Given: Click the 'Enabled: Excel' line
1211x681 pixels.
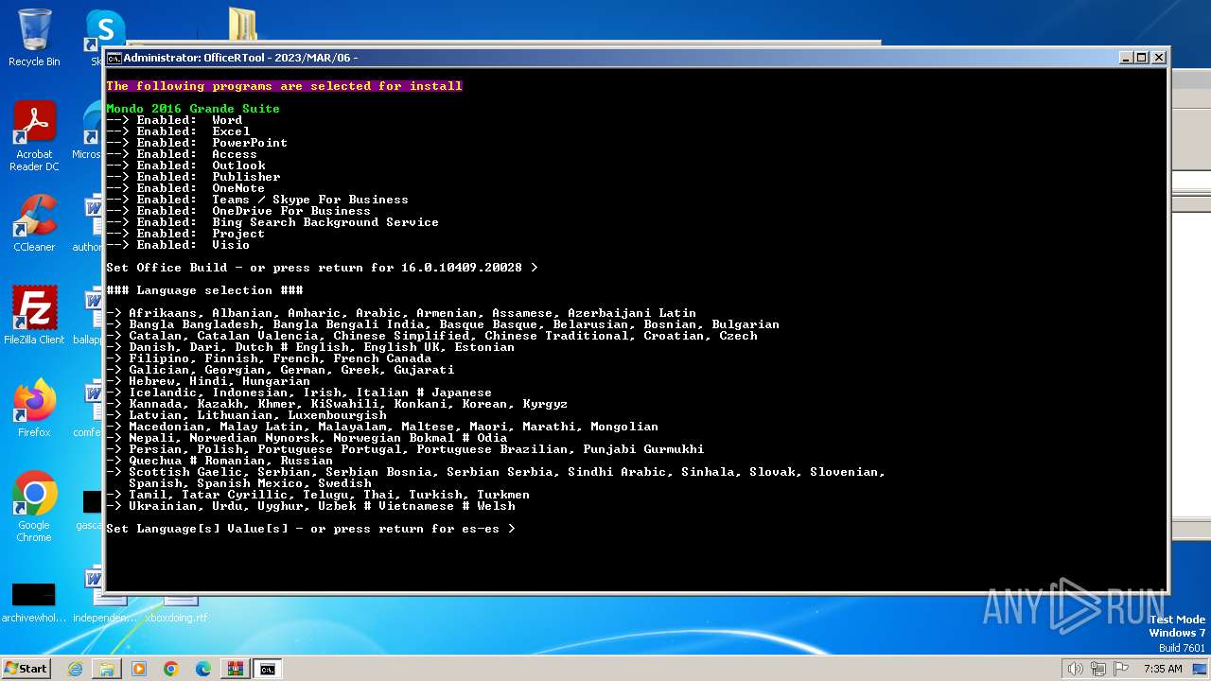Looking at the screenshot, I should click(178, 131).
